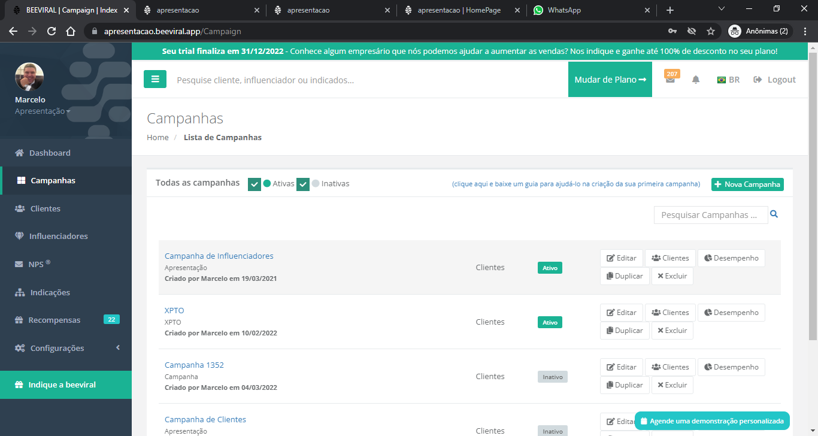818x436 pixels.
Task: Open notifications bell icon
Action: click(696, 80)
